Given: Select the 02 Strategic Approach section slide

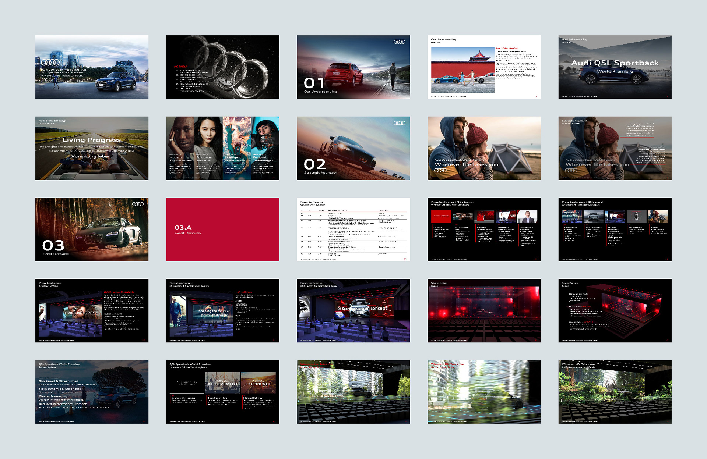Looking at the screenshot, I should 353,148.
